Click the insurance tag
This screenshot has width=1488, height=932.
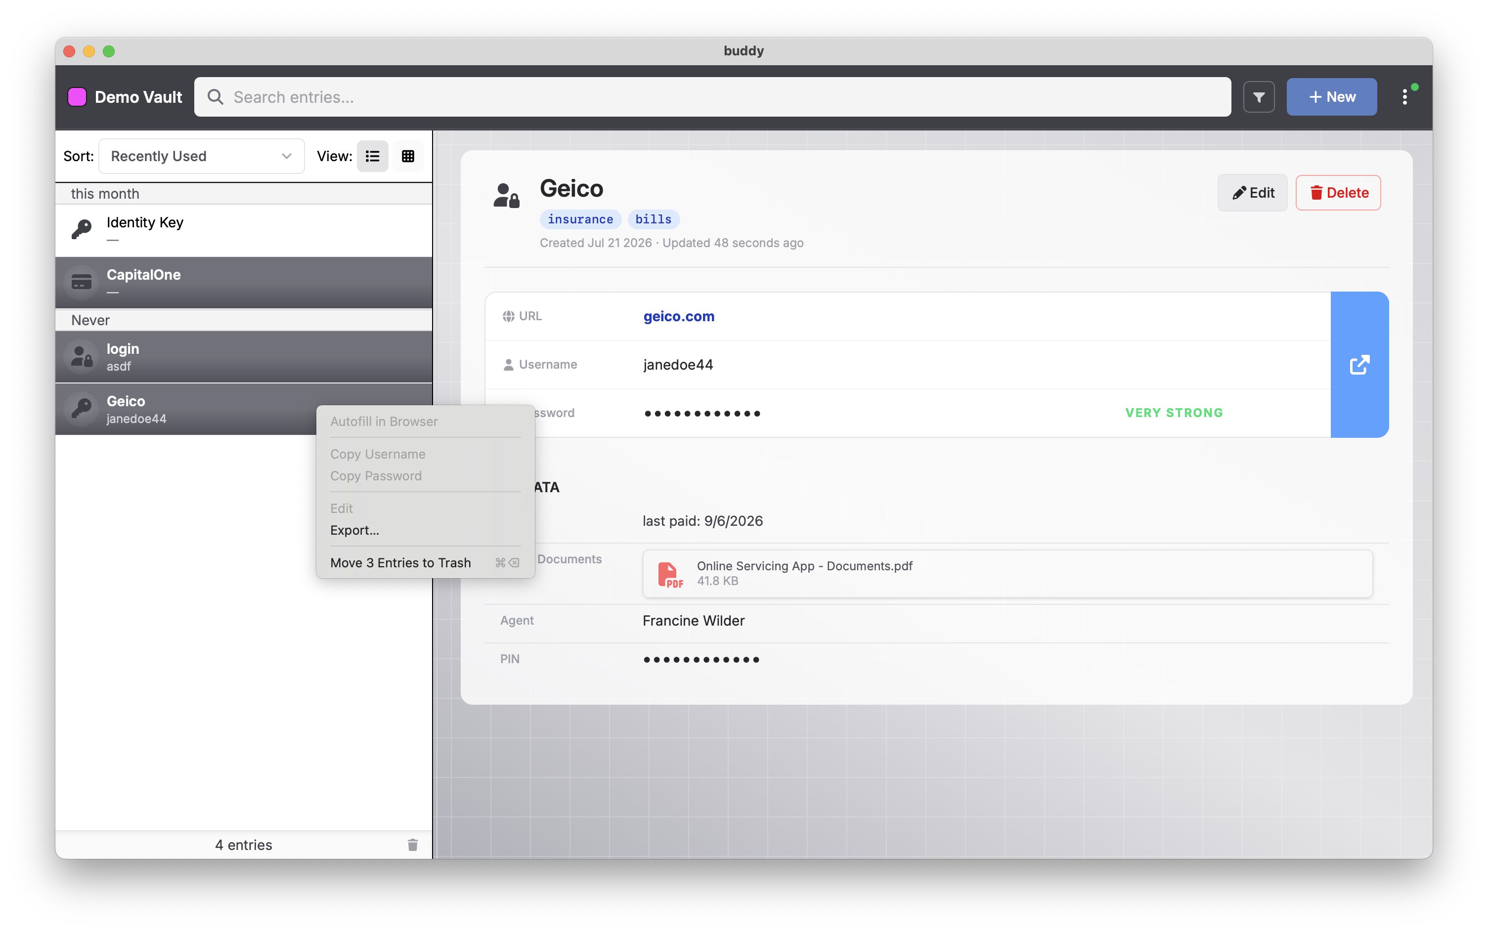pos(580,219)
